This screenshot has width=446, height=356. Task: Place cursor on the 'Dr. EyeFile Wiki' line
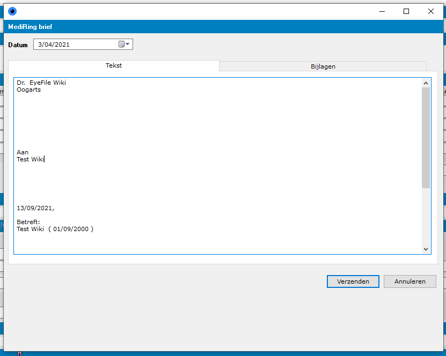[41, 83]
